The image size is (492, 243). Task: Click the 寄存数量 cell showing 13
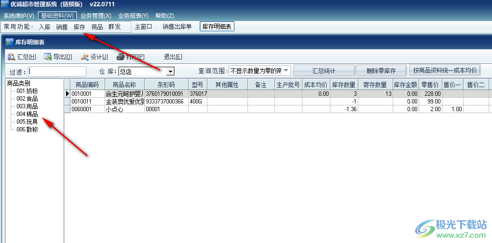[x=375, y=94]
